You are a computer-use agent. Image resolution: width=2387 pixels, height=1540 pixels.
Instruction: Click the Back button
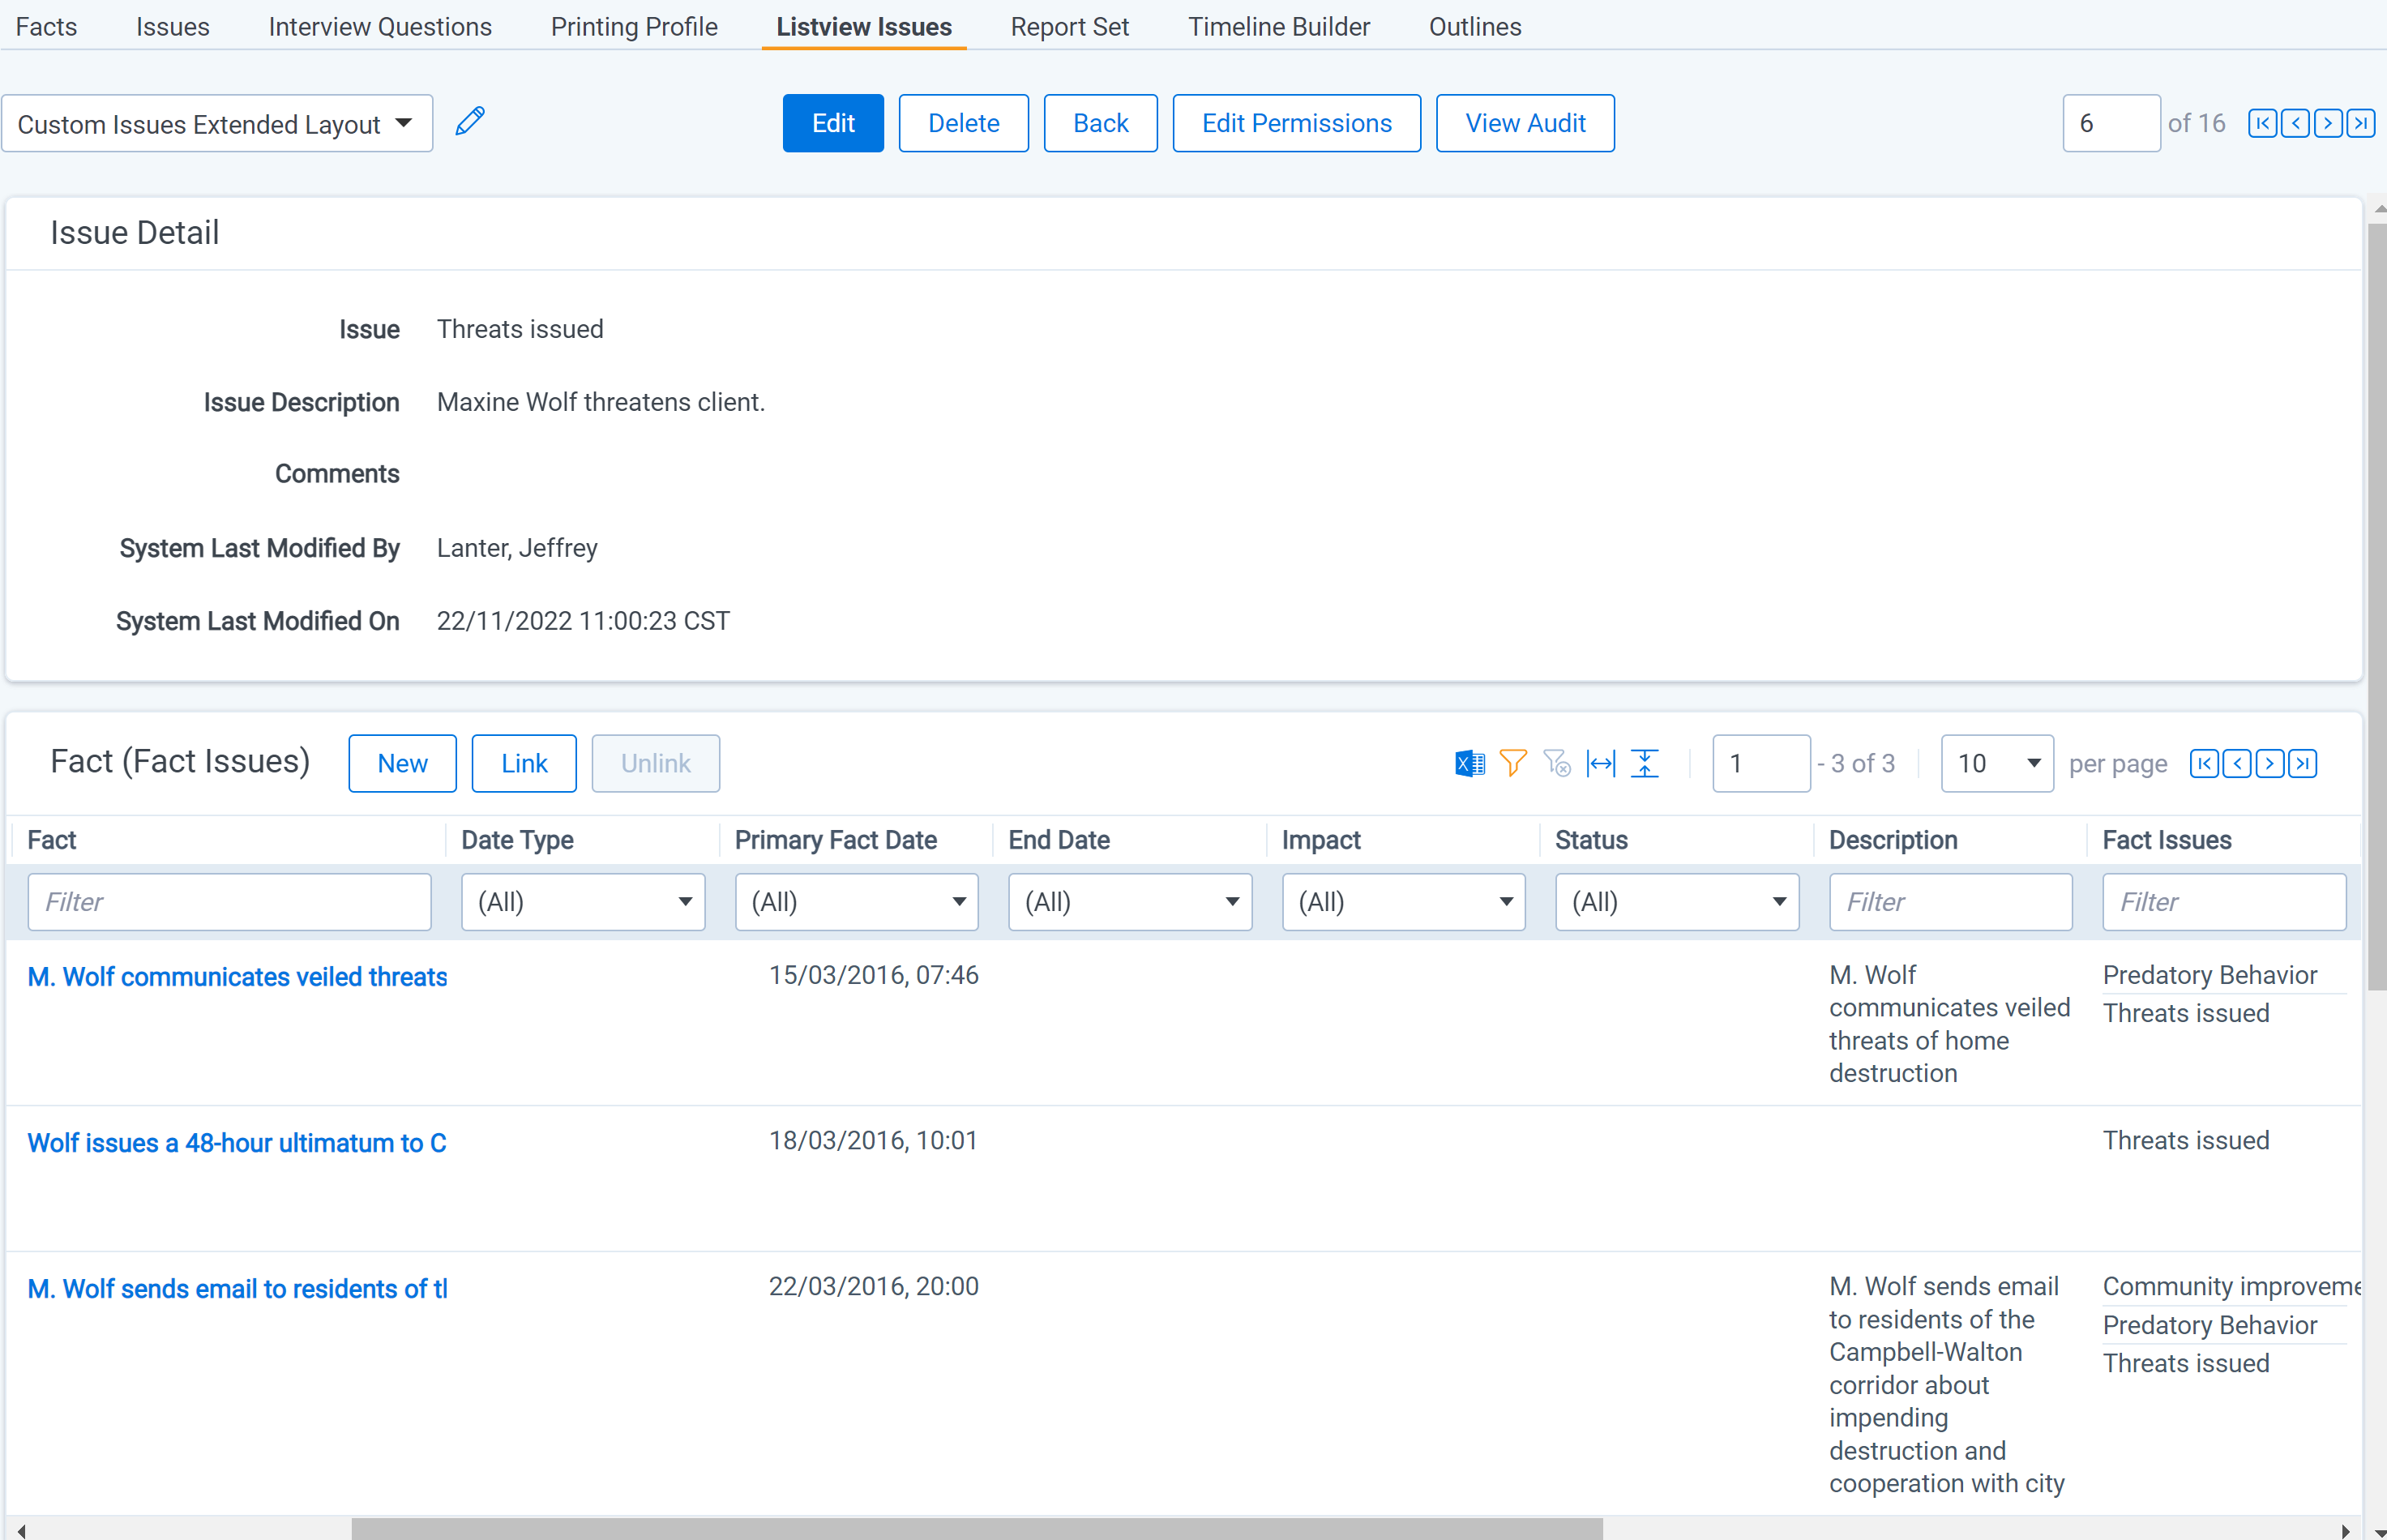(1100, 123)
